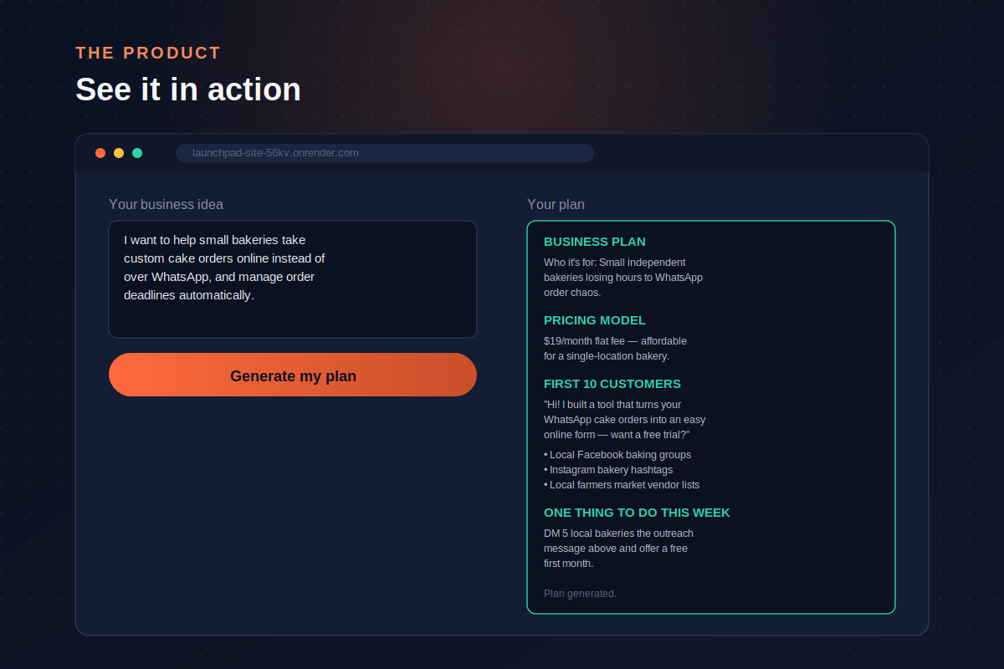This screenshot has height=669, width=1004.
Task: Focus the business idea text area
Action: pos(293,279)
